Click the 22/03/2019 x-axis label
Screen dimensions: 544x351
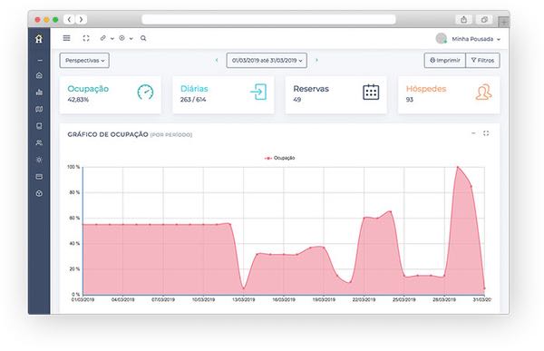click(364, 299)
